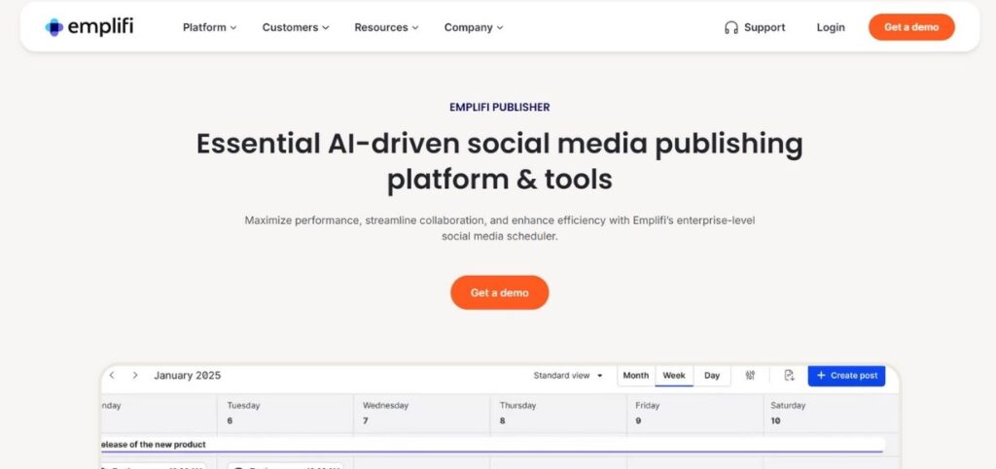Expand the Customers dropdown
The width and height of the screenshot is (996, 469).
296,27
